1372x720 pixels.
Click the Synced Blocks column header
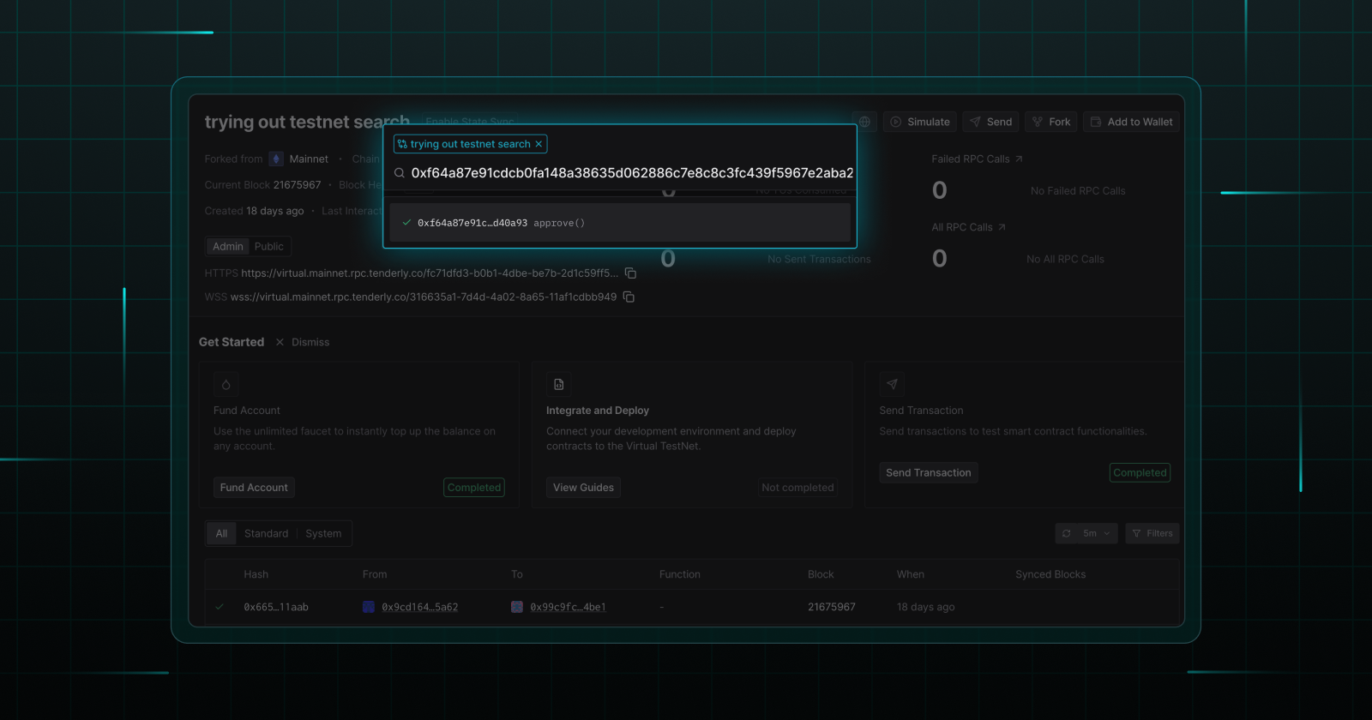1050,574
